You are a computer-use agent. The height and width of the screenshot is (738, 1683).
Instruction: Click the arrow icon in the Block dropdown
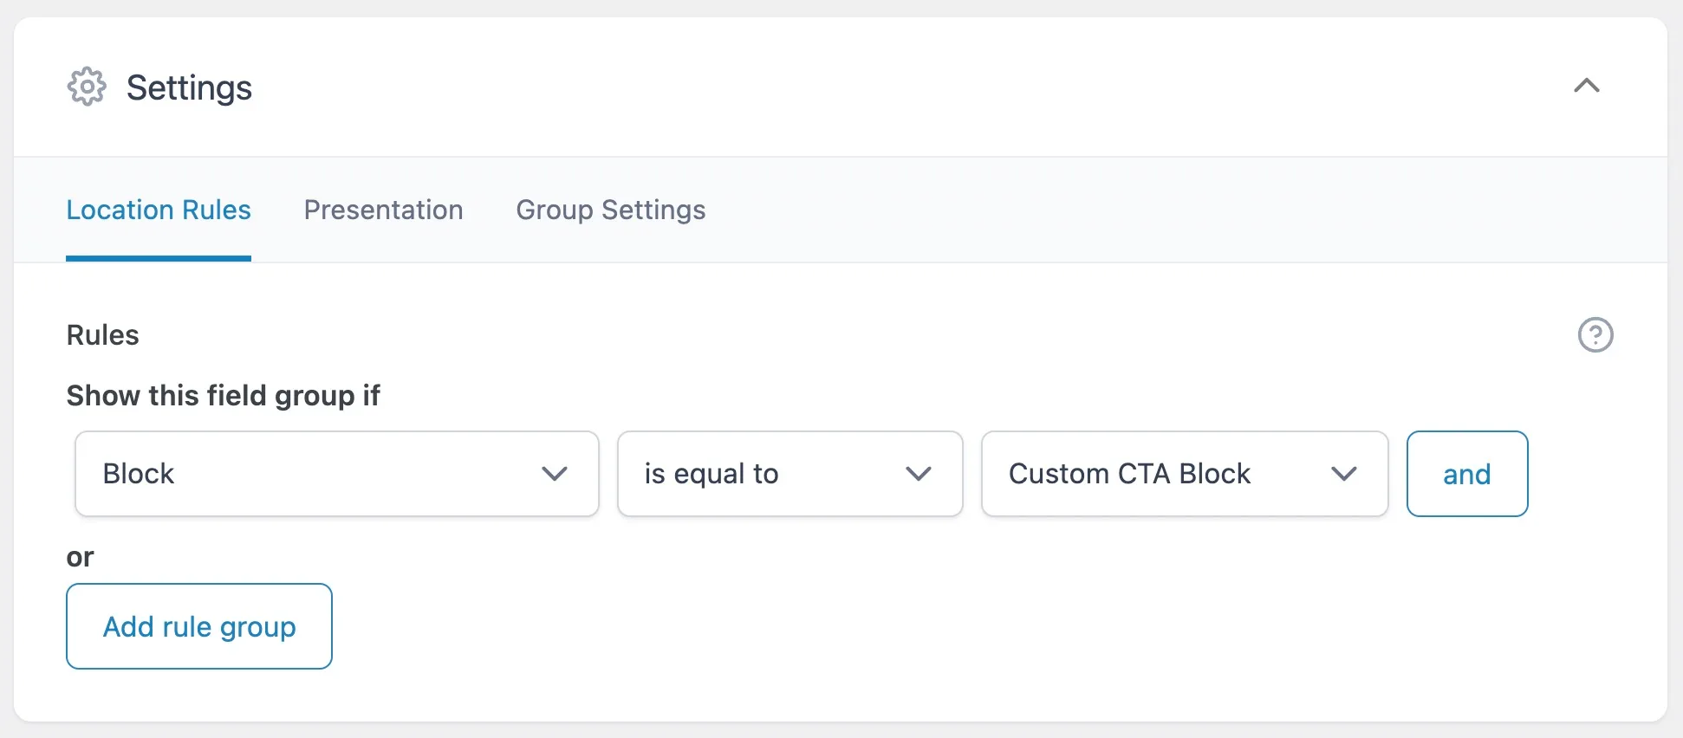tap(555, 474)
